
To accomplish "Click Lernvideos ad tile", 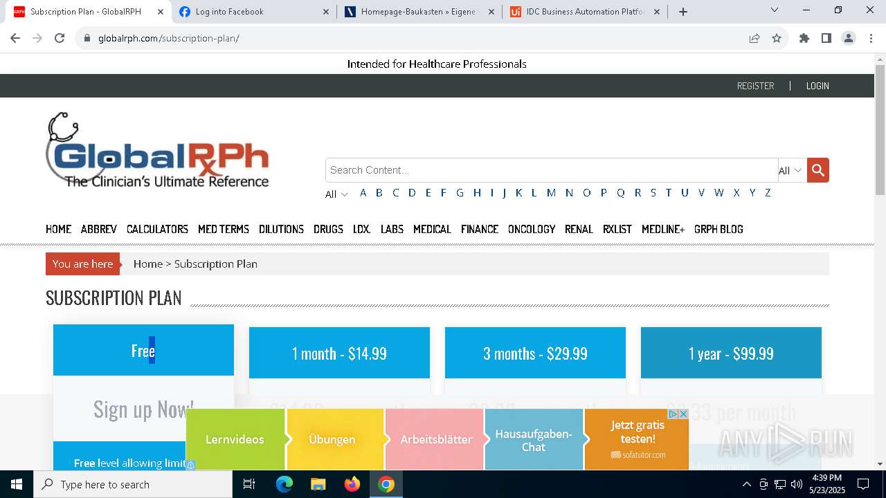I will point(235,439).
